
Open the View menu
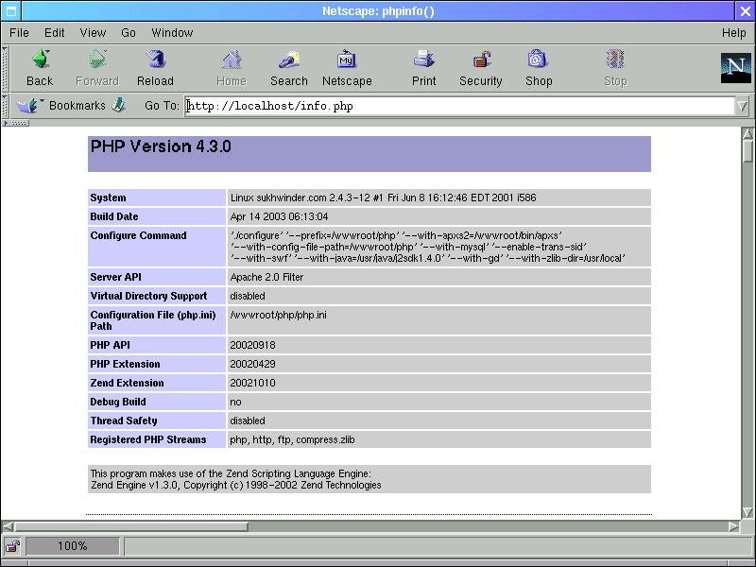(93, 32)
